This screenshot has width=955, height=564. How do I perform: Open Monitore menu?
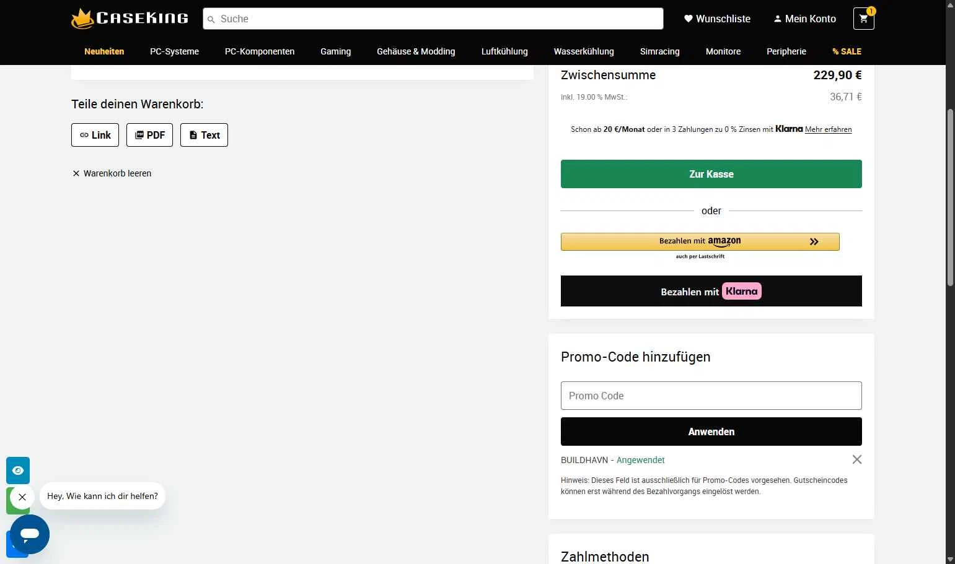tap(723, 51)
